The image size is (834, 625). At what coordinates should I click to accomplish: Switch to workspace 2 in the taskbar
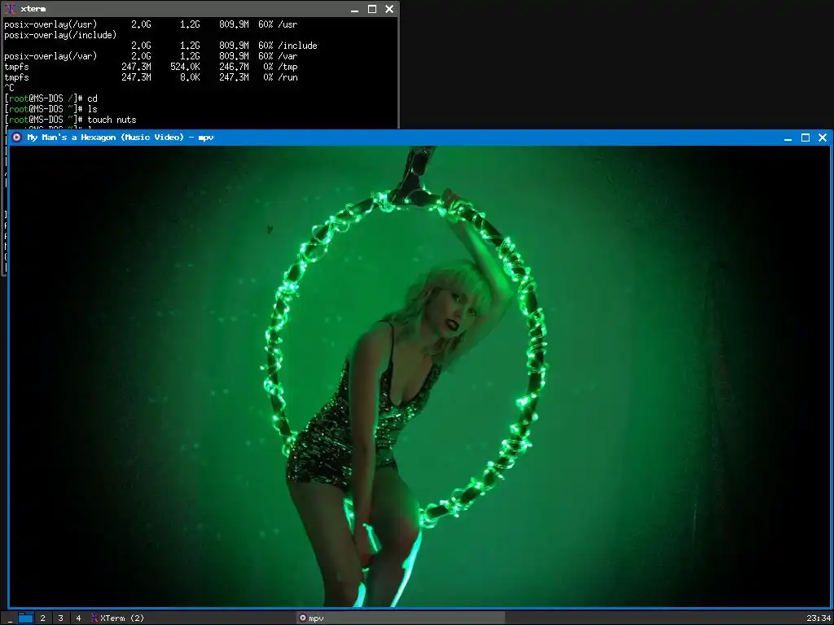tap(43, 618)
